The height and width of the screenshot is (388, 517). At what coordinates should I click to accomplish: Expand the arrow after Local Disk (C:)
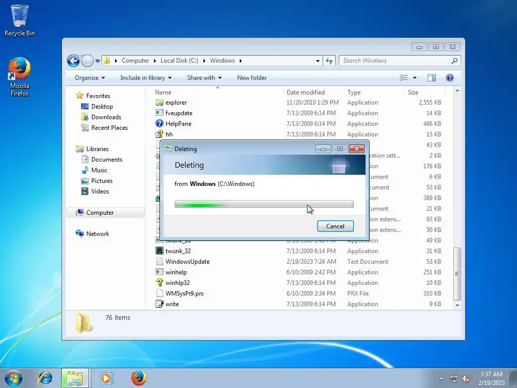point(204,61)
